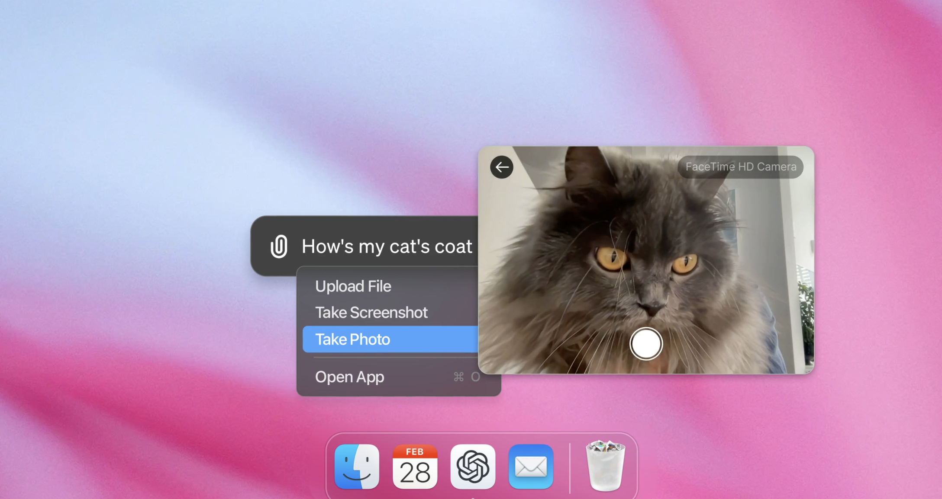Click the dock separator line near Trash
Viewport: 942px width, 499px height.
point(570,468)
